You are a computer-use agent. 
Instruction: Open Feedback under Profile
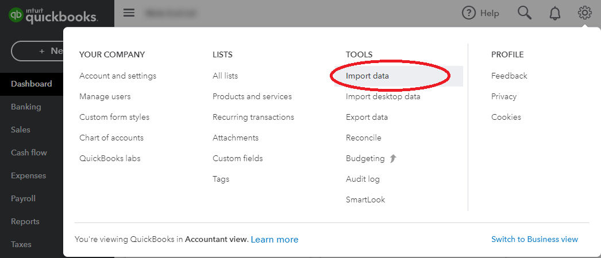click(509, 76)
